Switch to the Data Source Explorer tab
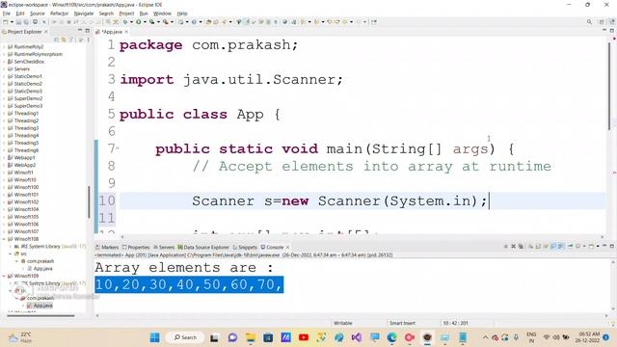This screenshot has width=617, height=347. (x=203, y=247)
